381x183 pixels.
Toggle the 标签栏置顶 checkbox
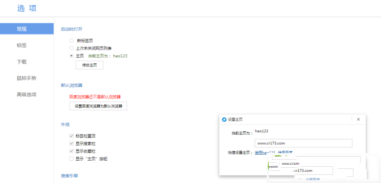tap(72, 136)
